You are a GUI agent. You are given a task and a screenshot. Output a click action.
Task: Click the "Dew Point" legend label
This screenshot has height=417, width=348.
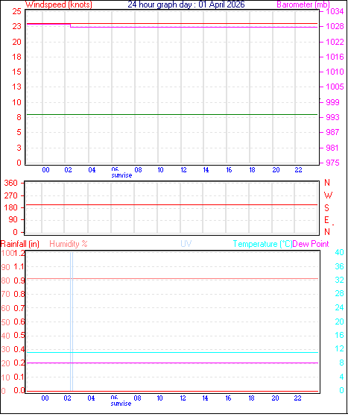pos(311,244)
